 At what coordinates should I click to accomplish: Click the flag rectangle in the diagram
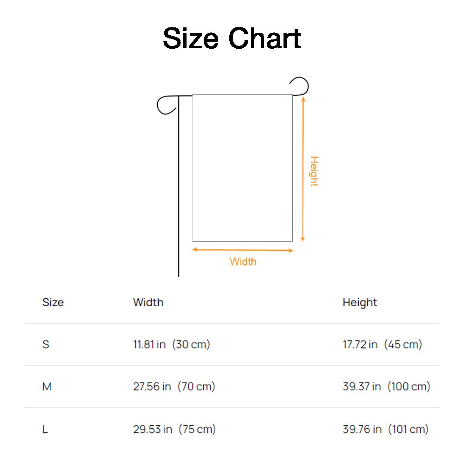[242, 168]
